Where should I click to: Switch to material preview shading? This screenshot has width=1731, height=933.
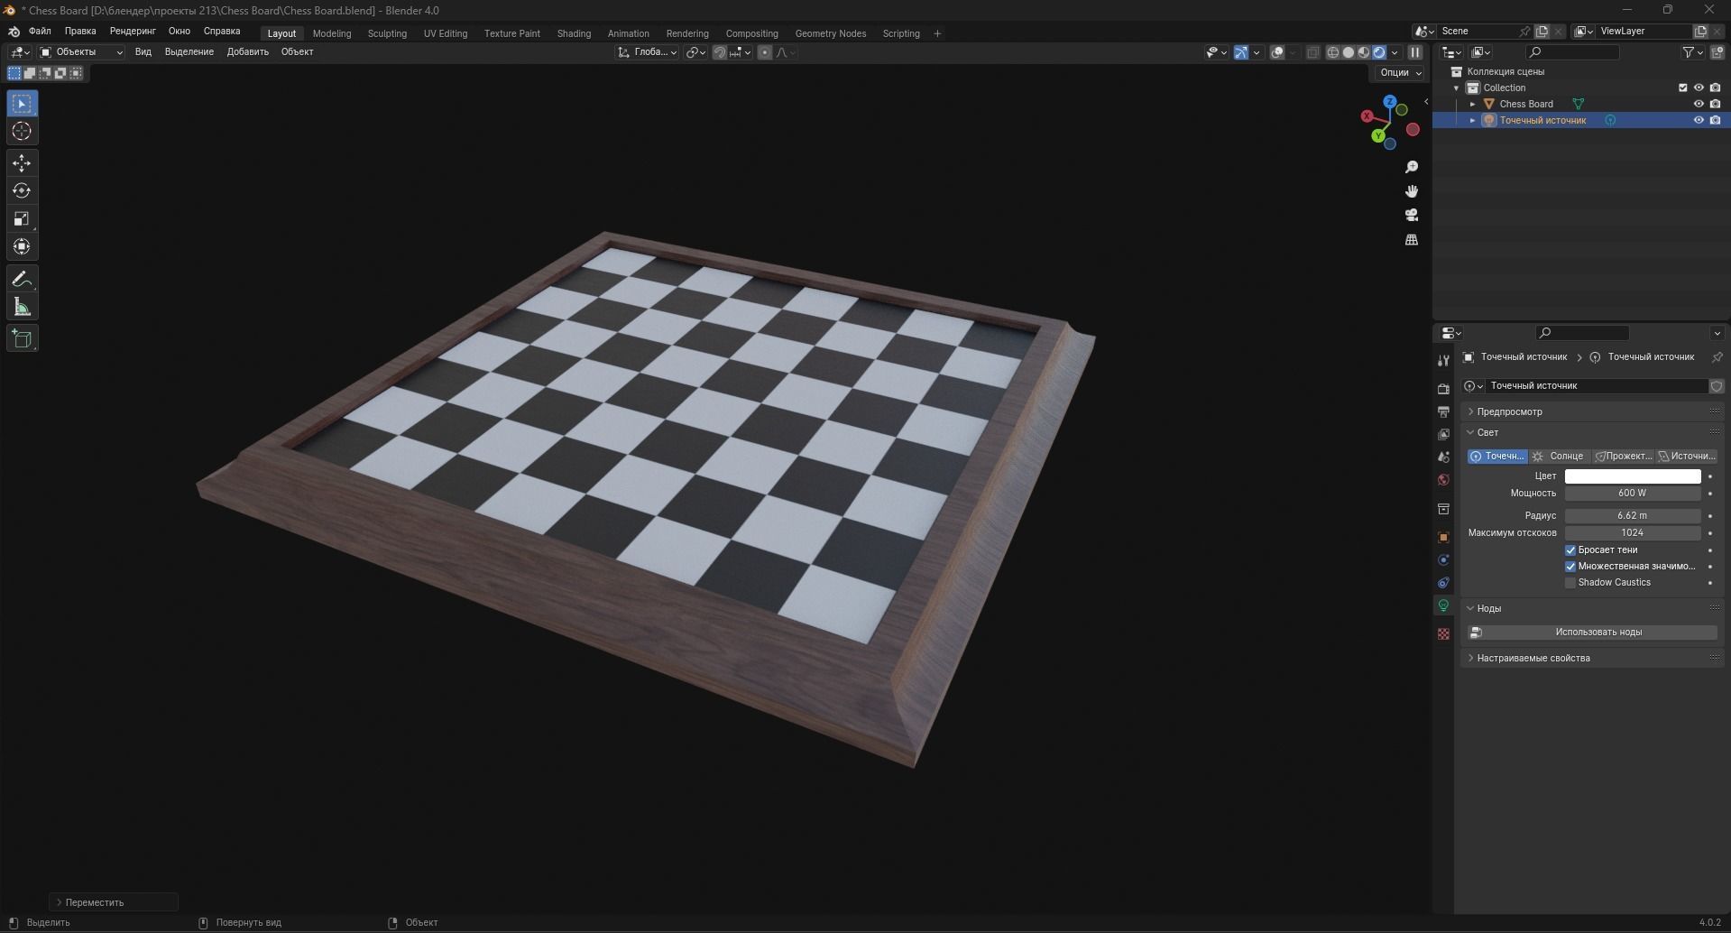pyautogui.click(x=1363, y=52)
